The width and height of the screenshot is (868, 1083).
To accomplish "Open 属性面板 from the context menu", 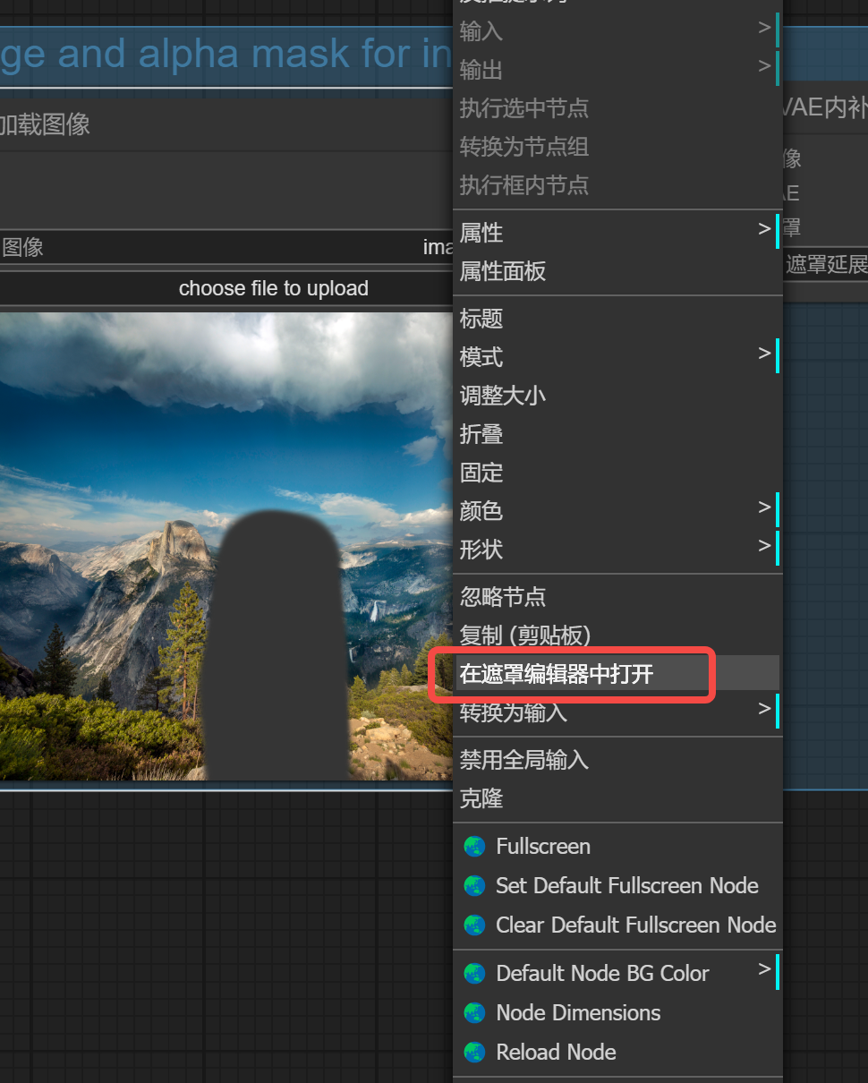I will click(x=617, y=271).
